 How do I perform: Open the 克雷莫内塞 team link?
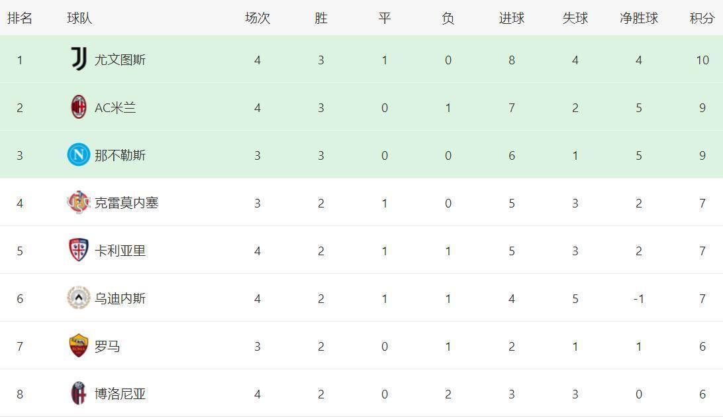coord(126,203)
